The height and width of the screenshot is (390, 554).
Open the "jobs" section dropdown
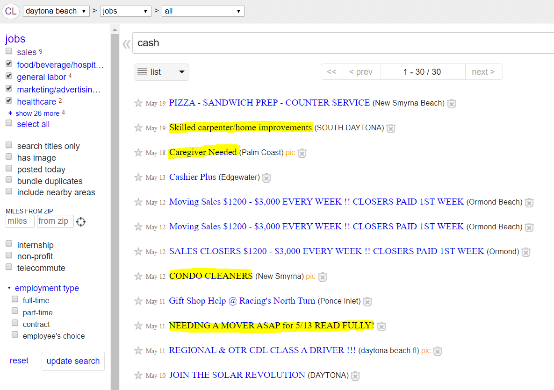[125, 11]
